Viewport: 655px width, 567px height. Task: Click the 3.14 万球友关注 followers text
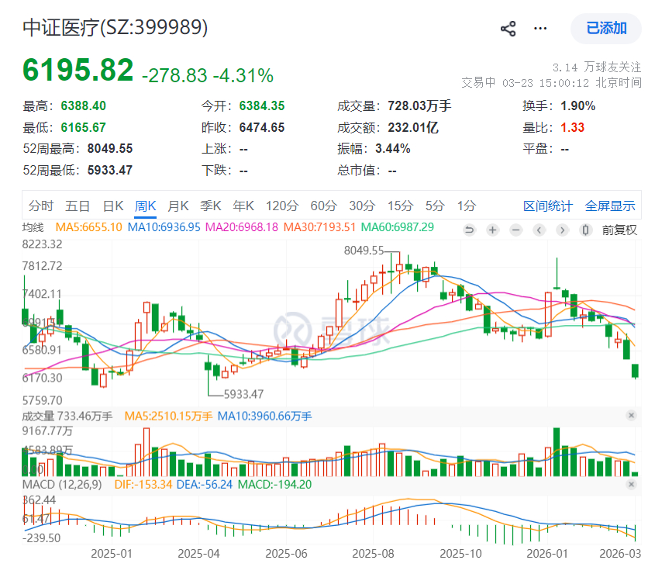tap(597, 67)
